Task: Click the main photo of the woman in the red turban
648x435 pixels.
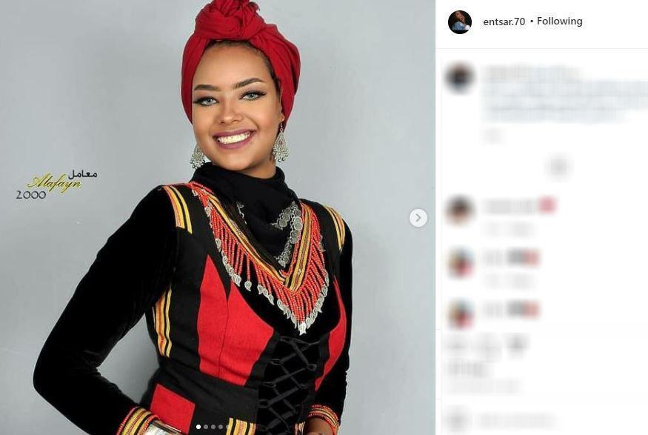Action: pyautogui.click(x=218, y=218)
